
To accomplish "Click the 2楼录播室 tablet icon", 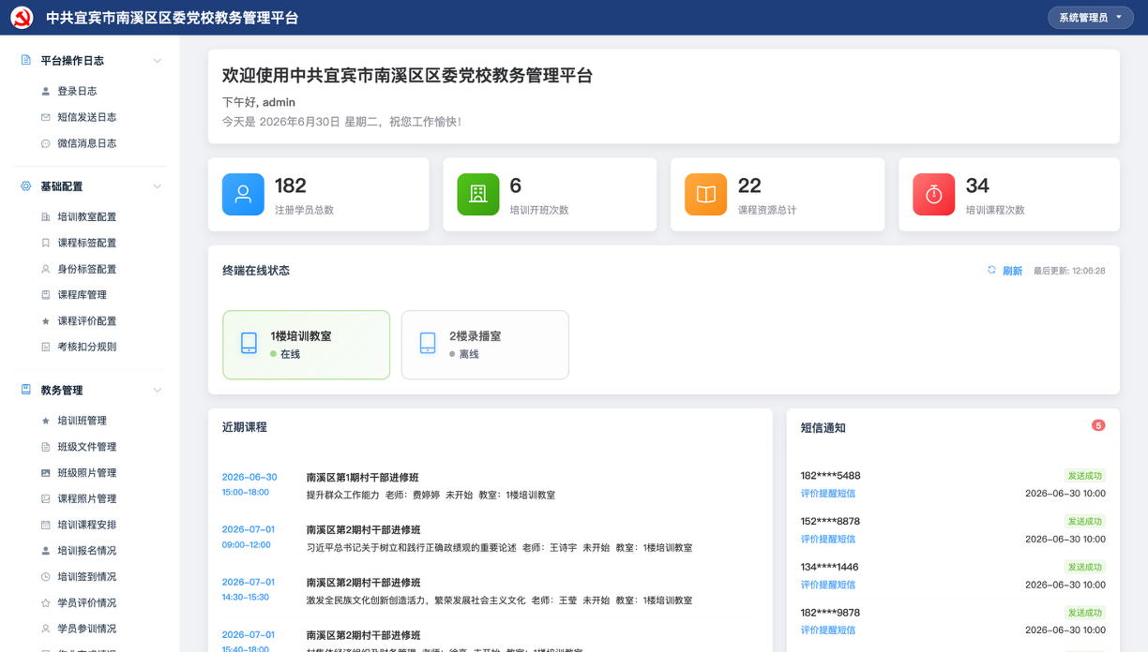I will 428,343.
